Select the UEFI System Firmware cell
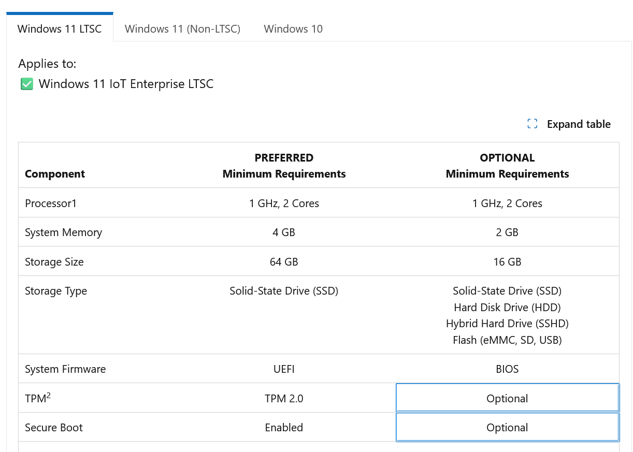 click(284, 369)
